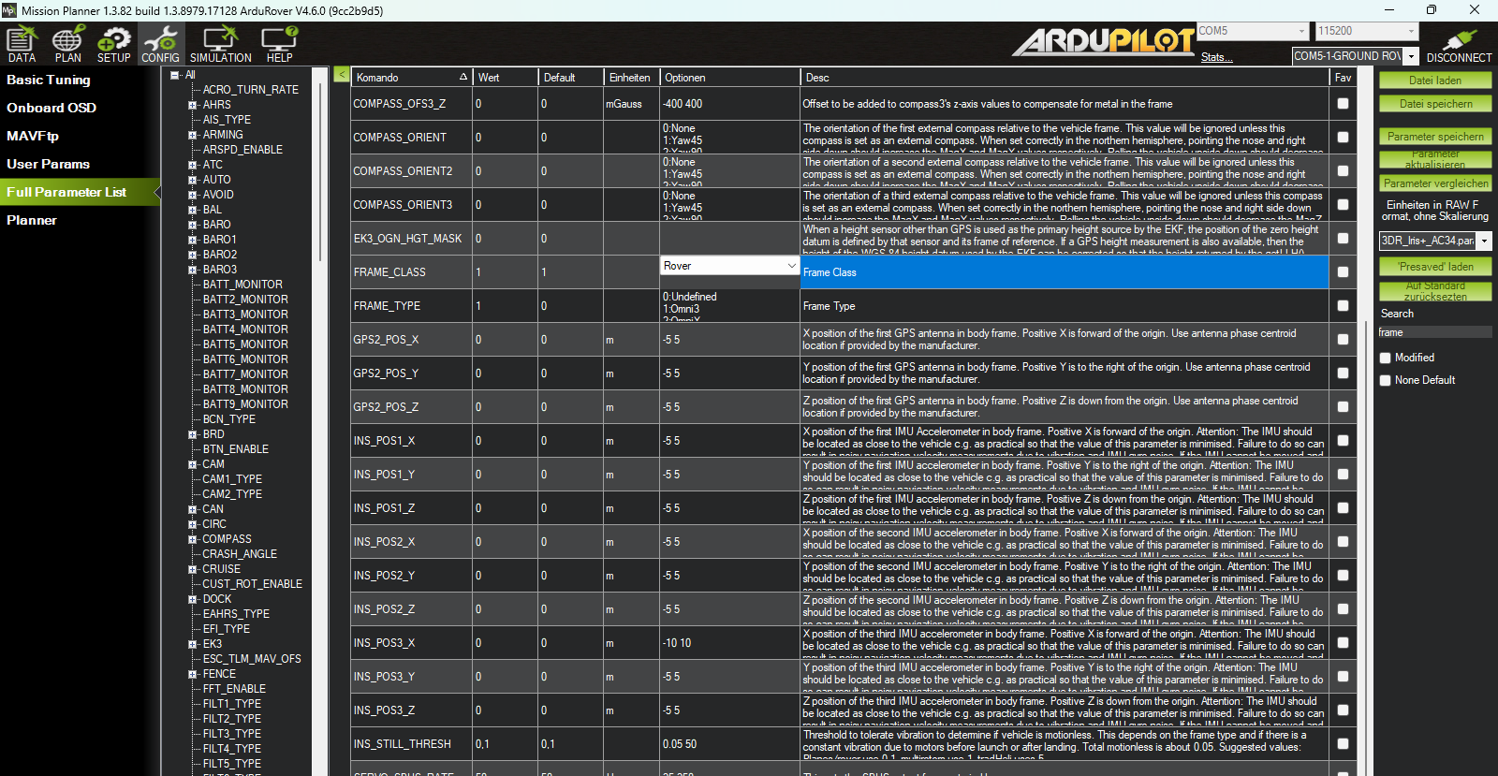
Task: Collapse the green side panel arrow
Action: [x=342, y=75]
